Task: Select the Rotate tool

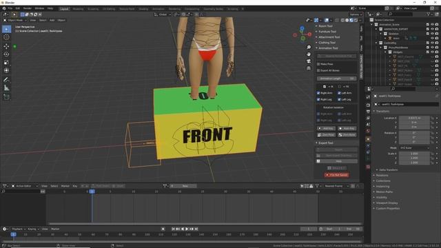Action: pyautogui.click(x=6, y=54)
